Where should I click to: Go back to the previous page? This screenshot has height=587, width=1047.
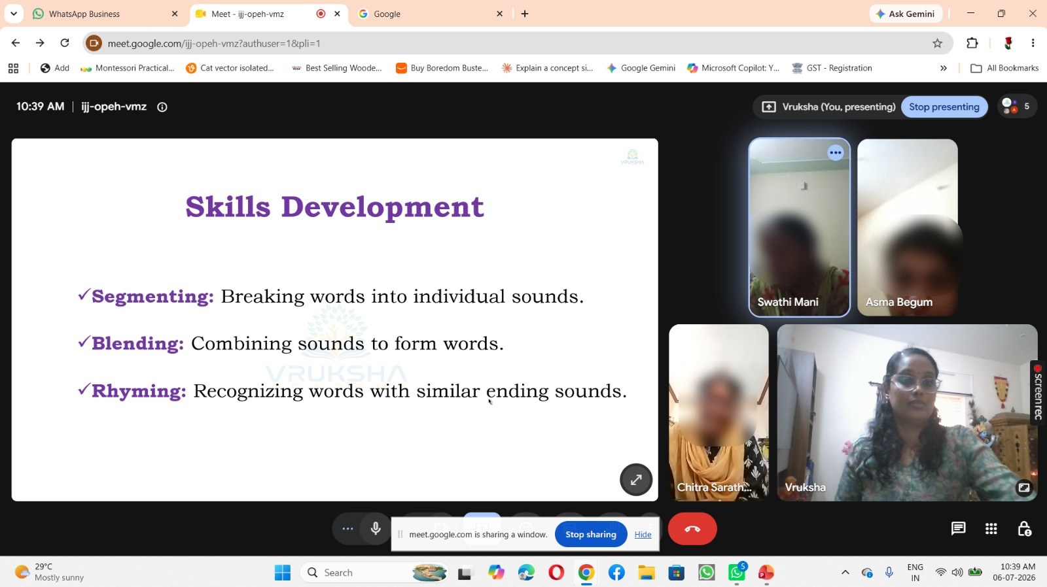(16, 43)
